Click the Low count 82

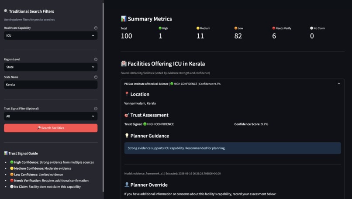[x=238, y=36]
